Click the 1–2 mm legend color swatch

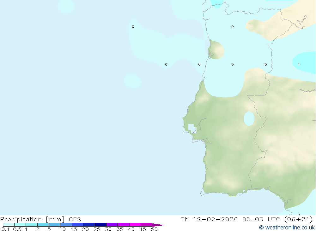[32, 225]
